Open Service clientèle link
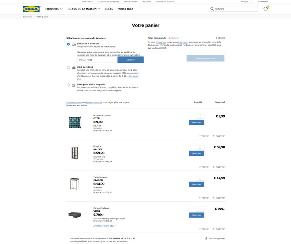 point(131,2)
